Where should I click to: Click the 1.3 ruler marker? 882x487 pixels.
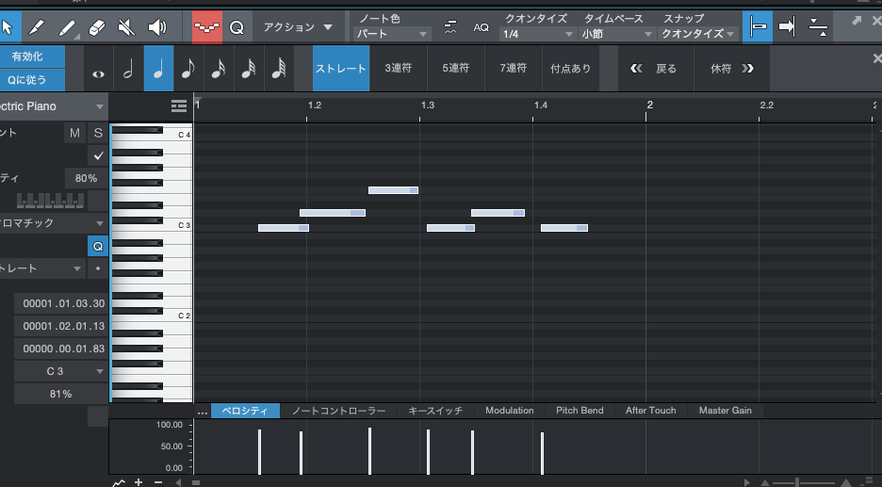point(428,106)
